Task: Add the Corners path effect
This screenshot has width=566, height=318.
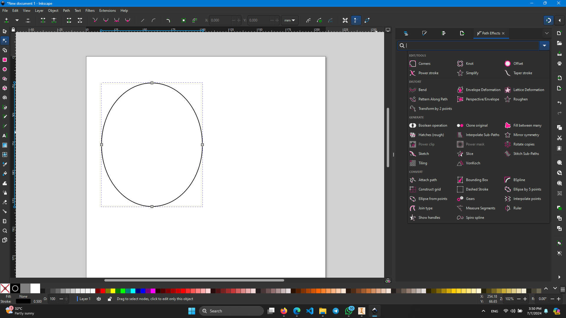Action: (420, 64)
